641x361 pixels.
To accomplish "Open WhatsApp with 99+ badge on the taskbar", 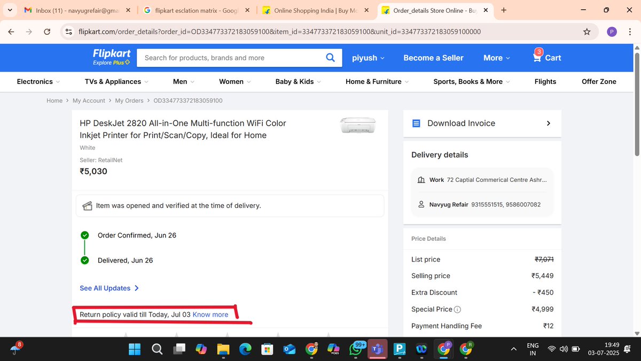I will 356,349.
